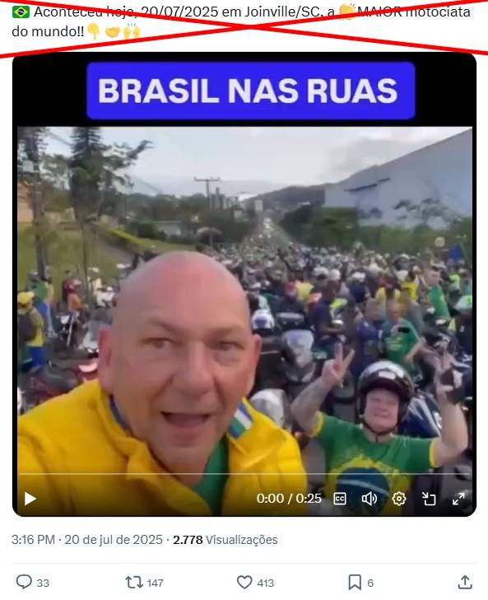
Task: Like the post with heart icon
Action: 244,583
